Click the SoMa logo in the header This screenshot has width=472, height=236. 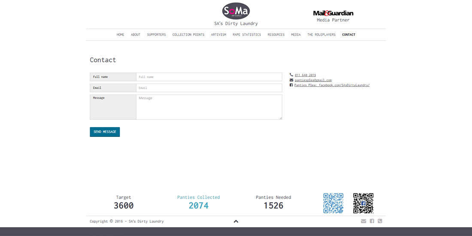[x=236, y=11]
